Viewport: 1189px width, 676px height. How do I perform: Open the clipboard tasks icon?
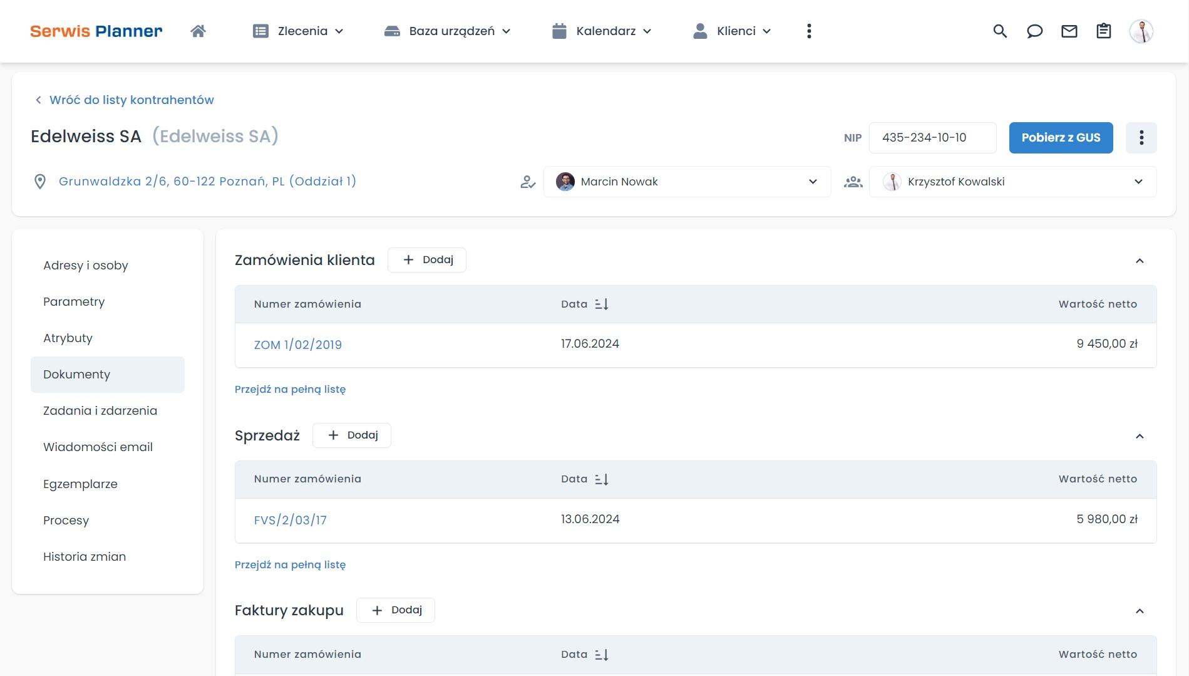point(1104,31)
